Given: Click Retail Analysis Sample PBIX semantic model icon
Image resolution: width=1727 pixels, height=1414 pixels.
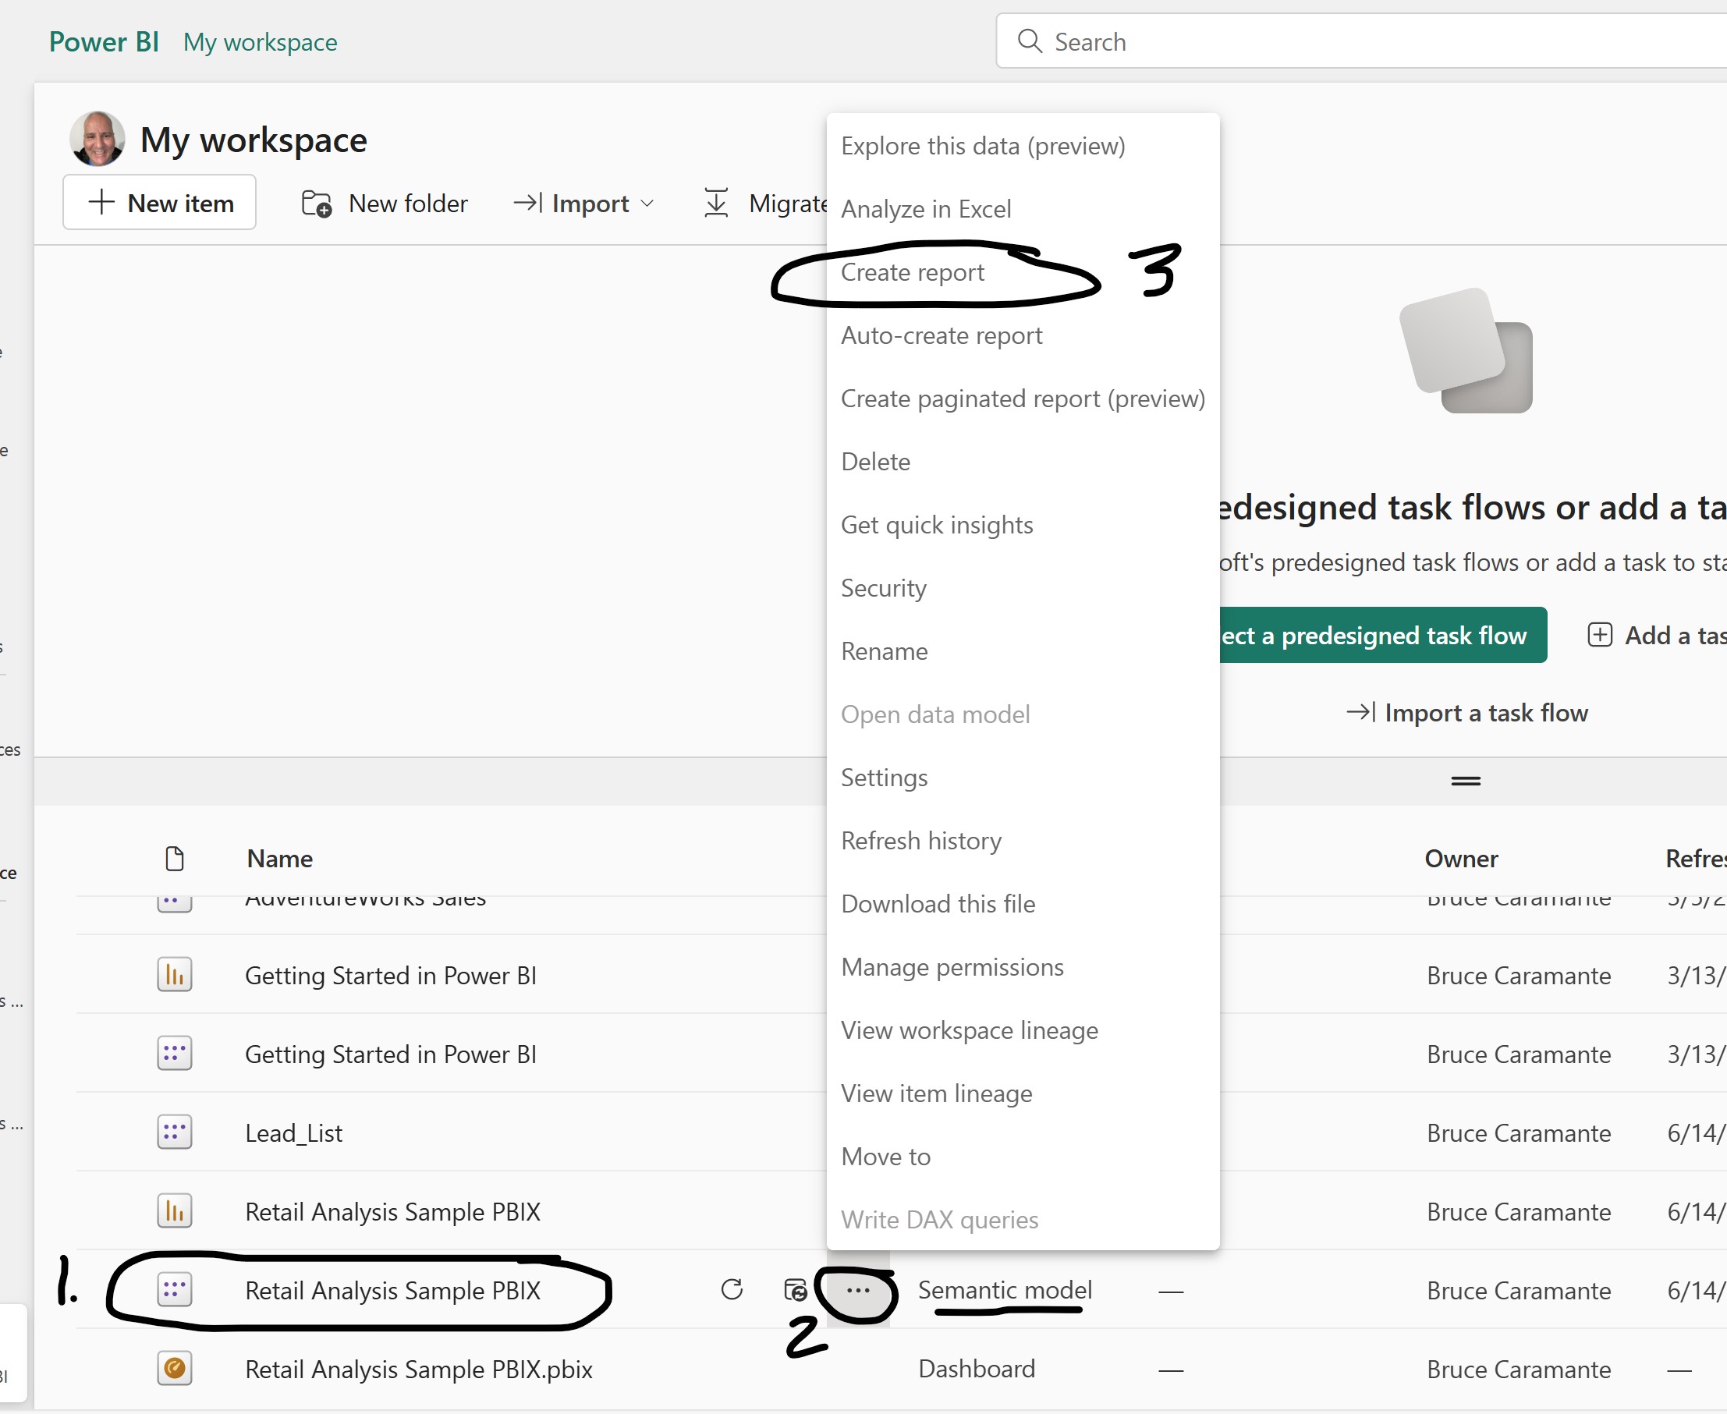Looking at the screenshot, I should [174, 1290].
